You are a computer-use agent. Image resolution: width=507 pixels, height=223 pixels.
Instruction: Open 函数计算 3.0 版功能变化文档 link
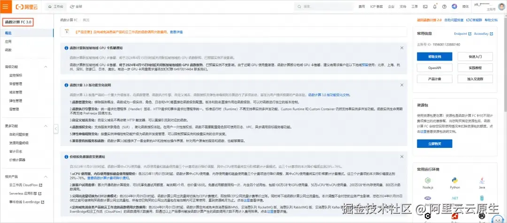329,95
